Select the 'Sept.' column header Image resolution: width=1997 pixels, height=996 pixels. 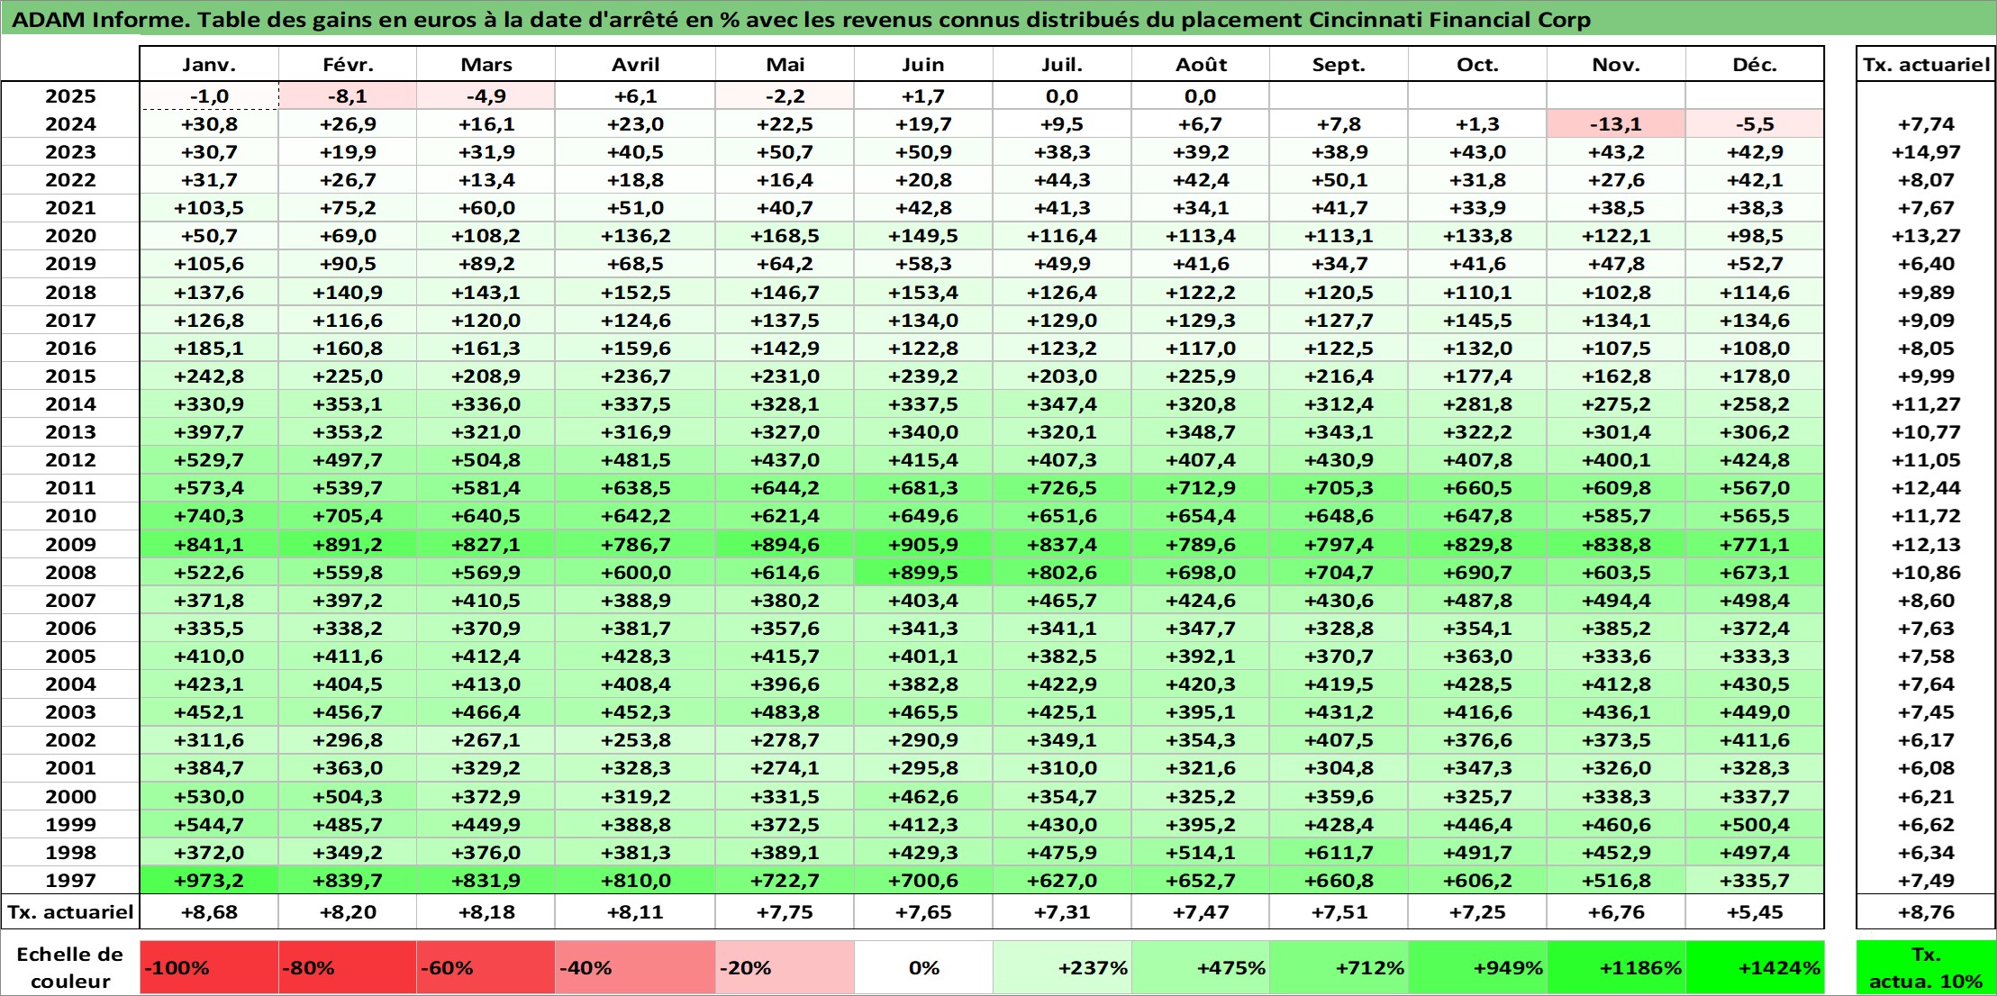point(1339,64)
